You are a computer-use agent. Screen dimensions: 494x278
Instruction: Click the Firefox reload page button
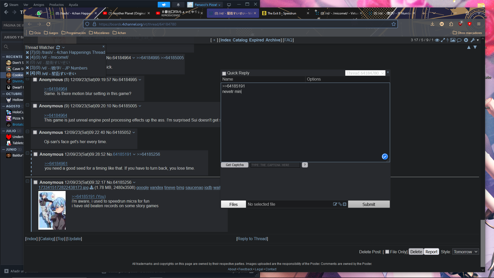(x=48, y=24)
